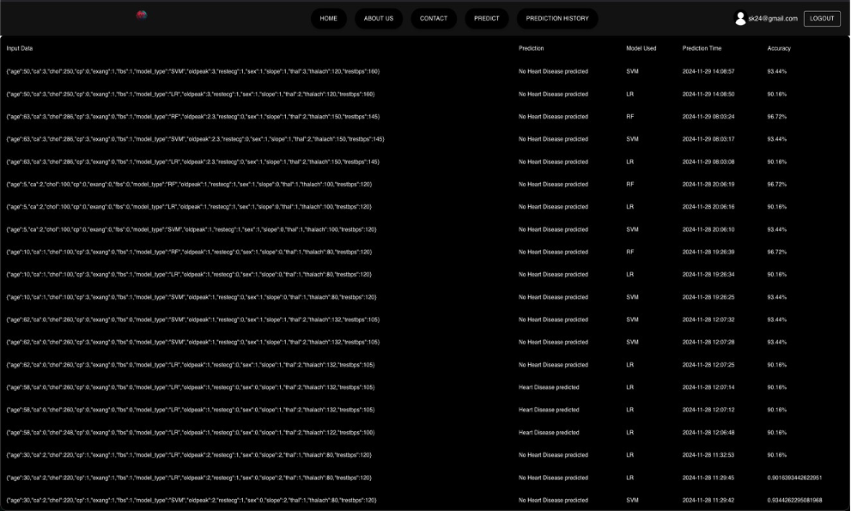
Task: Open the PREDICTION HISTORY page
Action: [557, 18]
